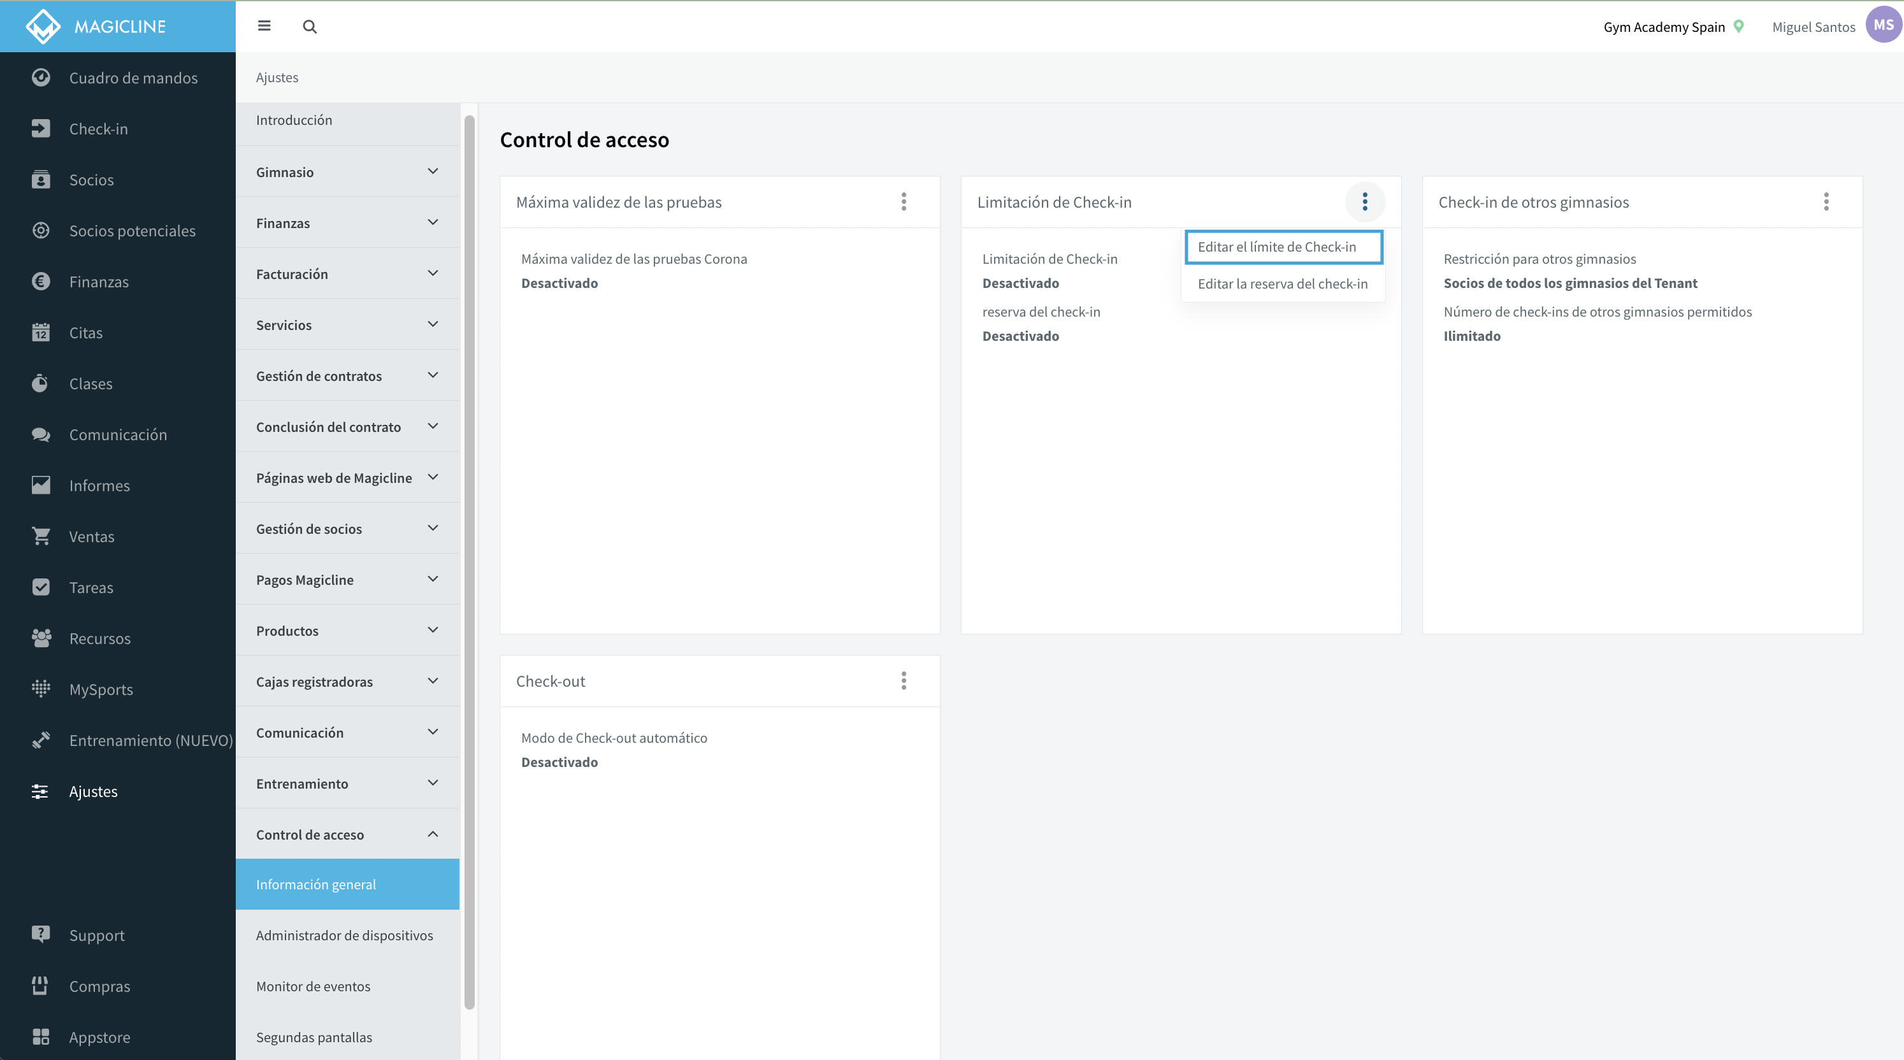
Task: Expand the Productos settings section
Action: tap(347, 630)
